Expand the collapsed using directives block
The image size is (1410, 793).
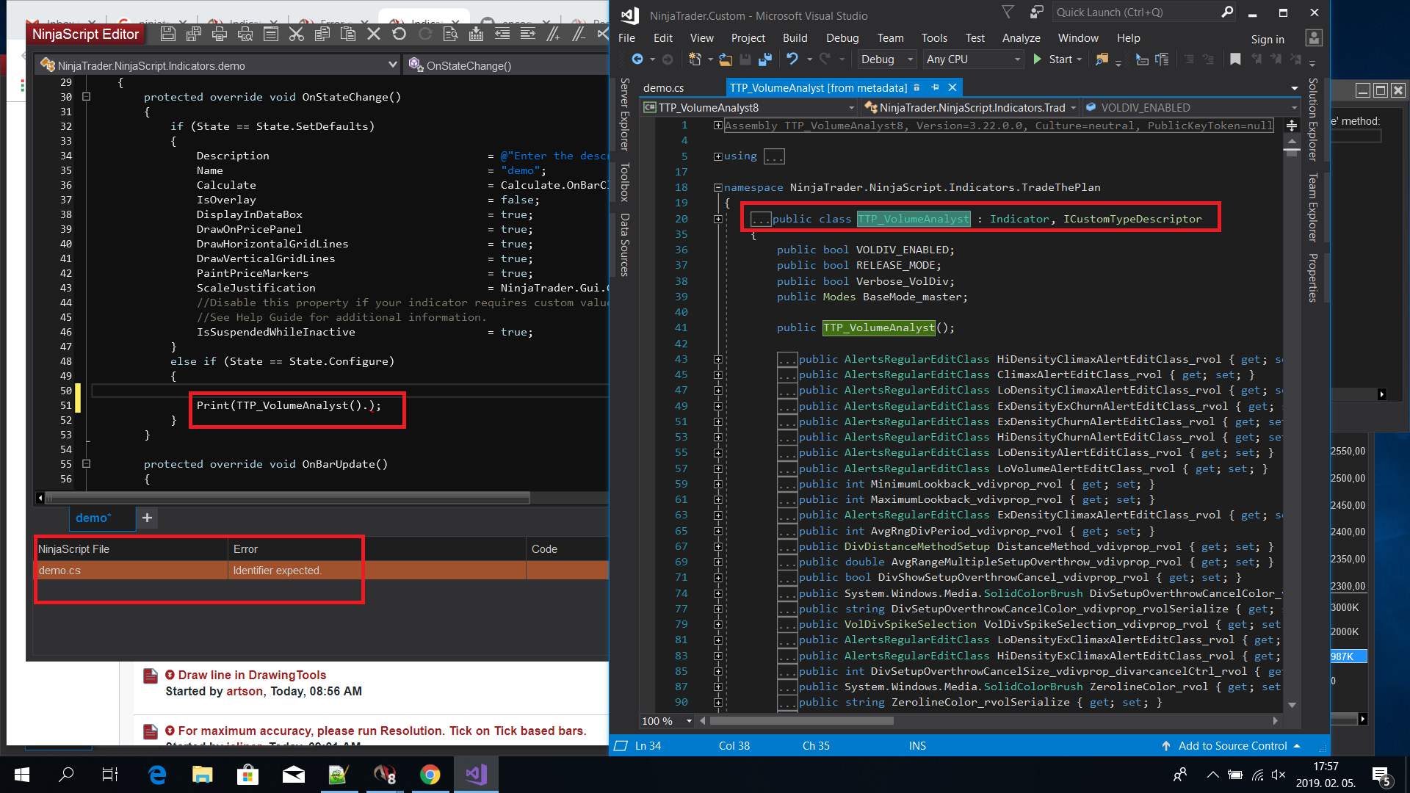coord(717,156)
